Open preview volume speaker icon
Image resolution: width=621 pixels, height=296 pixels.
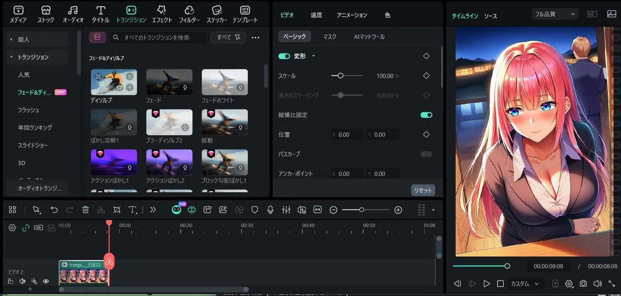click(597, 284)
